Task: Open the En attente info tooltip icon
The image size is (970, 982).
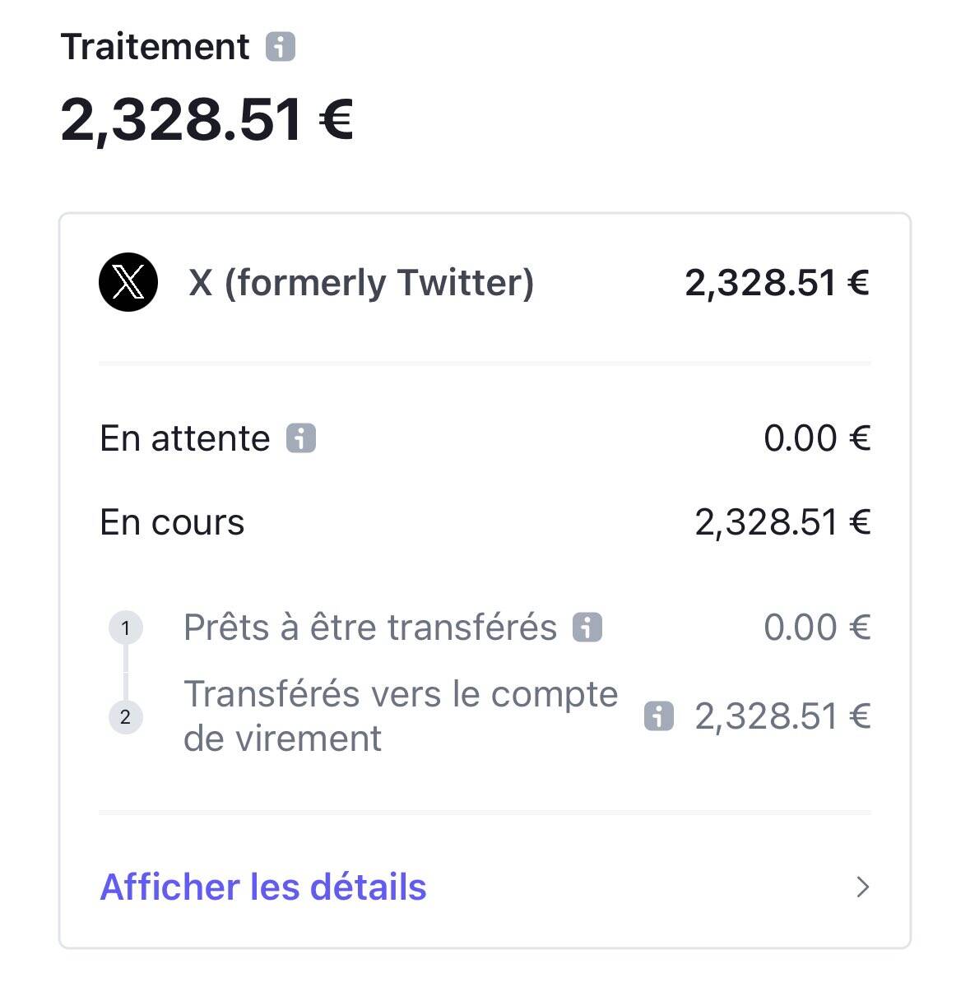Action: pyautogui.click(x=301, y=438)
